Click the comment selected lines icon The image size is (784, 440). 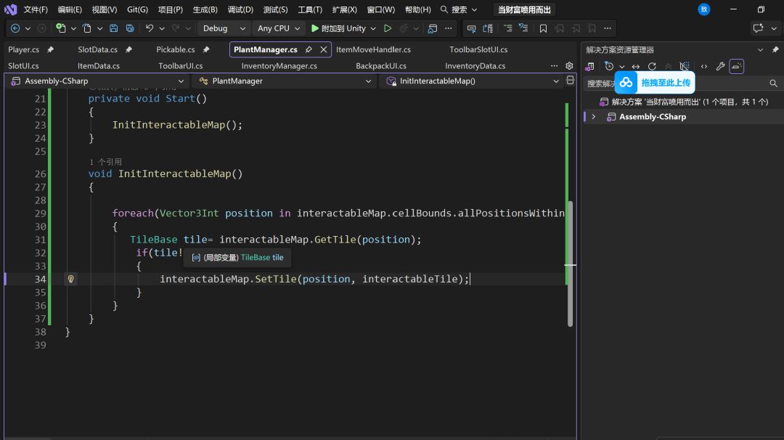pyautogui.click(x=508, y=28)
